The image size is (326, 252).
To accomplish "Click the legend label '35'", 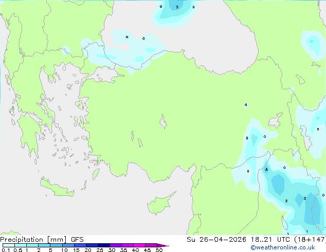I will 123,250.
